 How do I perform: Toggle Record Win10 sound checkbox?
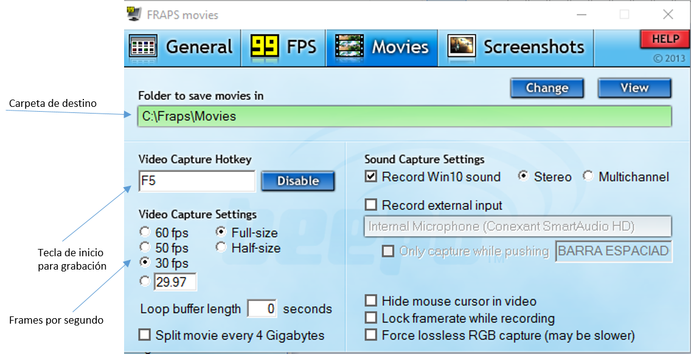371,177
